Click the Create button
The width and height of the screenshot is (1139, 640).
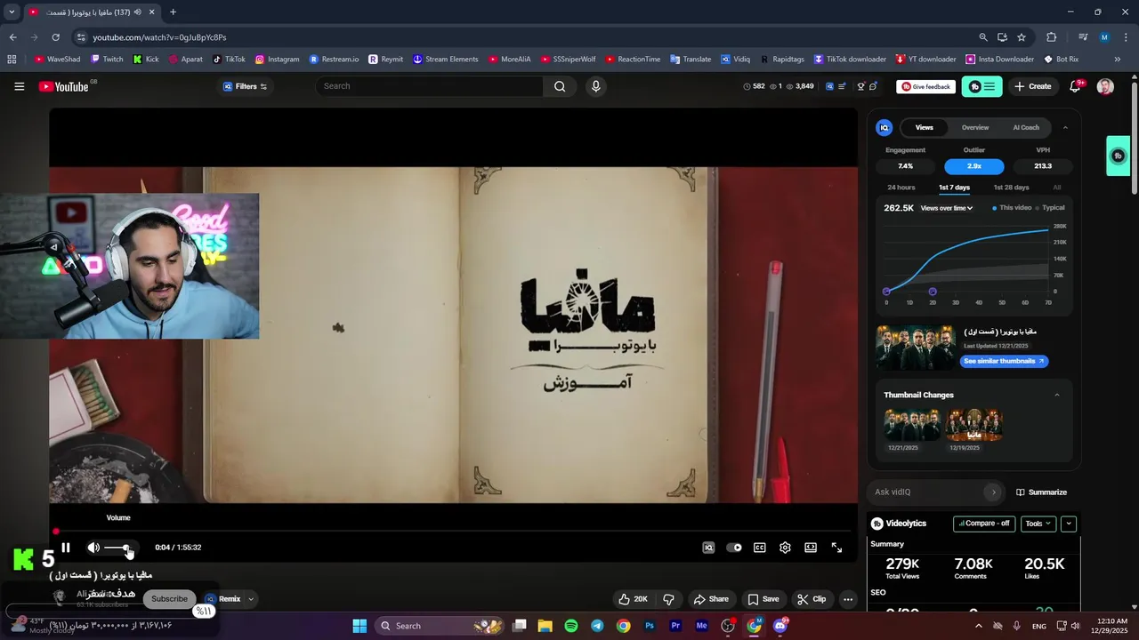click(1033, 86)
